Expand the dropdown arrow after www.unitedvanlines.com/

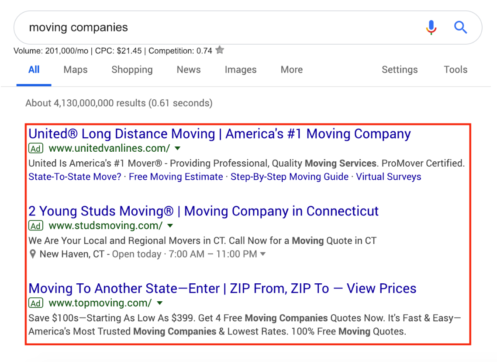tap(177, 148)
